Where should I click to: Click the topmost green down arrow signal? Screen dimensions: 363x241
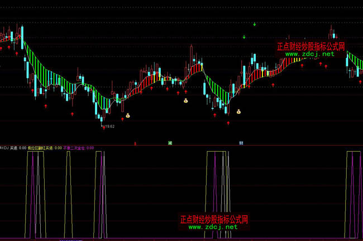(x=255, y=24)
